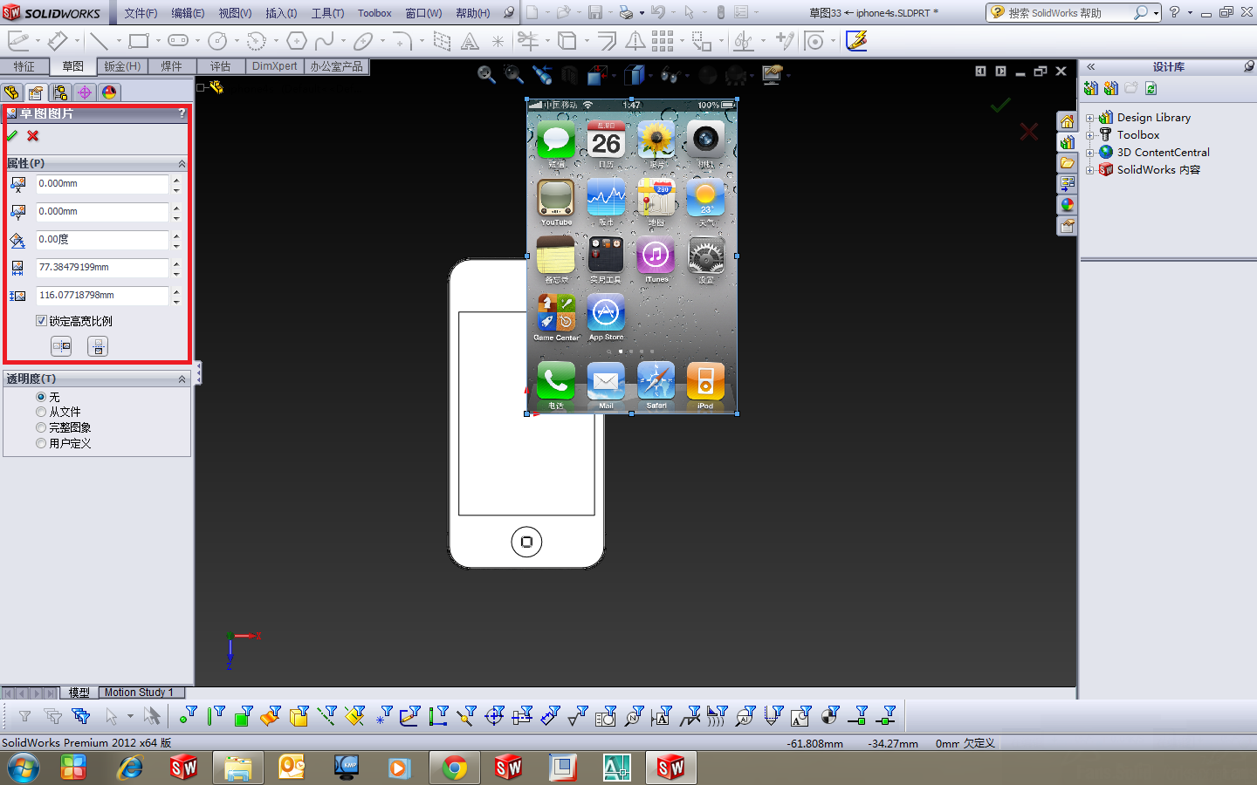Select the Circle sketch tool
The width and height of the screenshot is (1257, 785).
217,41
